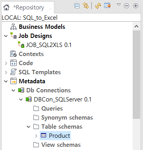Image resolution: width=143 pixels, height=150 pixels.
Task: Expand the Product table schema
Action: (x=36, y=136)
